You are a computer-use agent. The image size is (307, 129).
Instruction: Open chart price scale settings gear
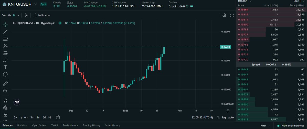[228, 111]
